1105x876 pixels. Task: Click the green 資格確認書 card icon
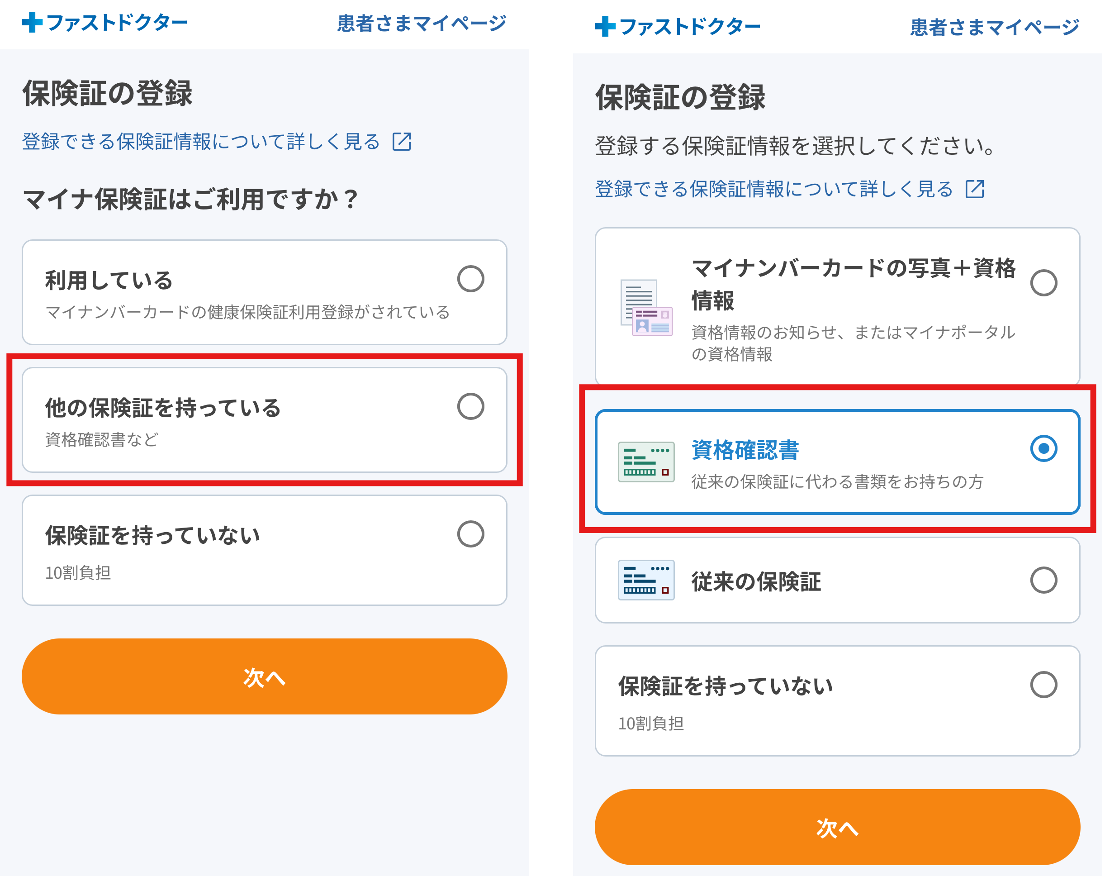(646, 462)
